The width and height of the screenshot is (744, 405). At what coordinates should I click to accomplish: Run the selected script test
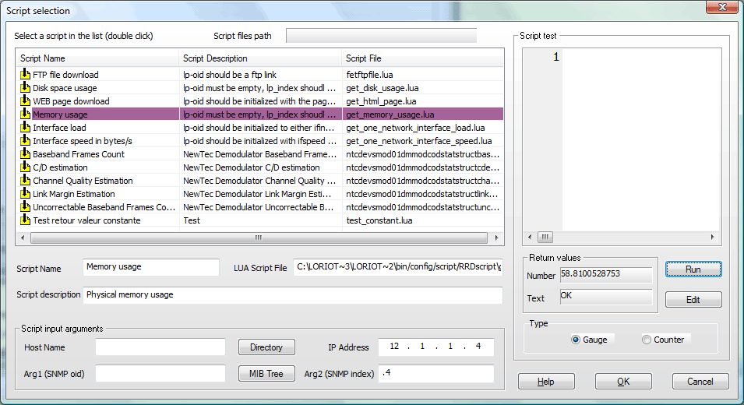693,269
